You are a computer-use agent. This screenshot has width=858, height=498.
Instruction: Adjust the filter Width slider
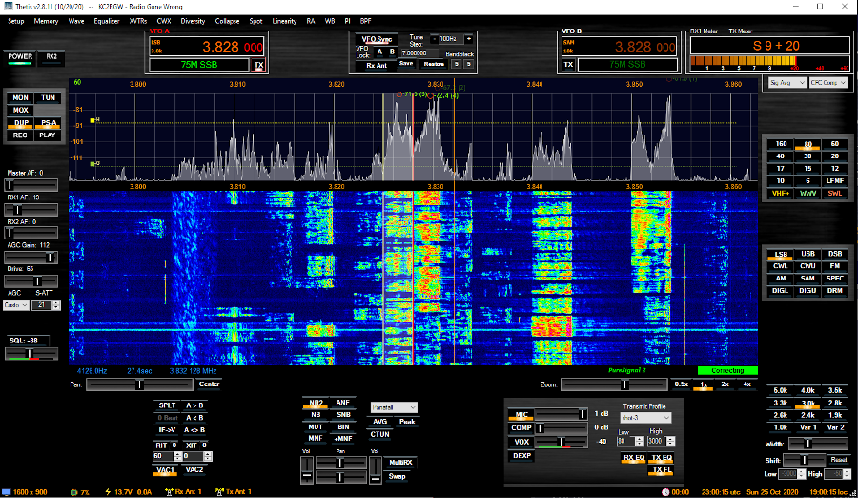click(819, 445)
